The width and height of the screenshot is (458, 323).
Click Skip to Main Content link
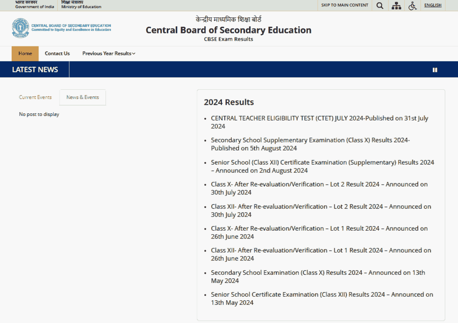345,5
